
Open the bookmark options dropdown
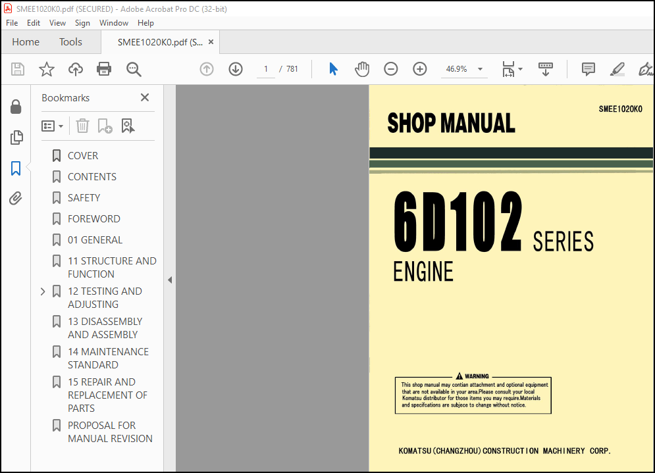pyautogui.click(x=52, y=126)
